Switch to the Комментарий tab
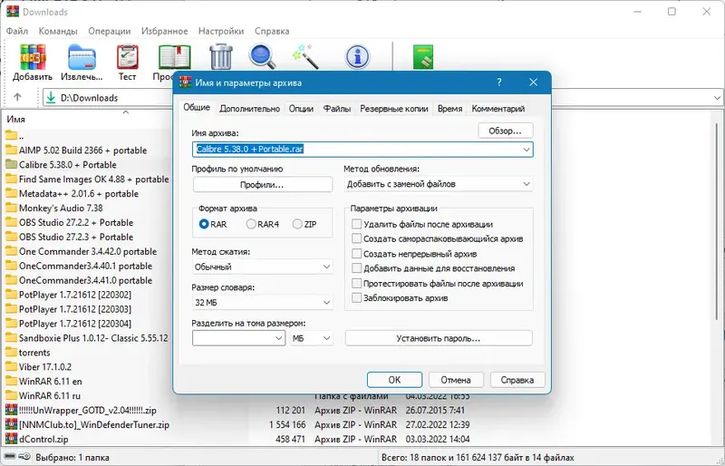The image size is (725, 466). pyautogui.click(x=498, y=109)
